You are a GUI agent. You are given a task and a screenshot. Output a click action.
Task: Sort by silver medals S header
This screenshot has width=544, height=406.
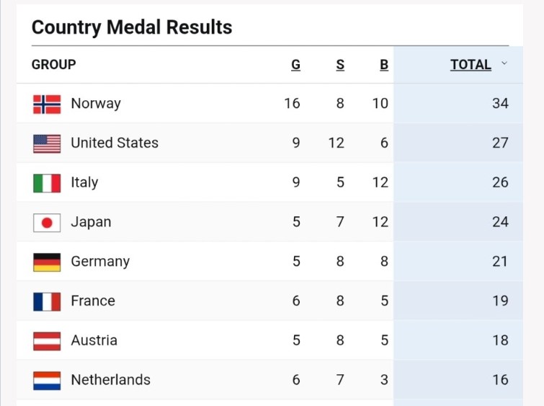[x=340, y=65]
